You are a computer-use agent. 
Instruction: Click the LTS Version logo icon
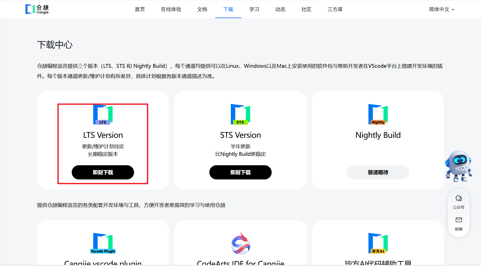tap(103, 115)
